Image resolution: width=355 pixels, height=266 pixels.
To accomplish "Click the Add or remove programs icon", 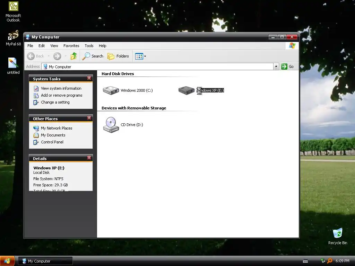I will (x=36, y=96).
